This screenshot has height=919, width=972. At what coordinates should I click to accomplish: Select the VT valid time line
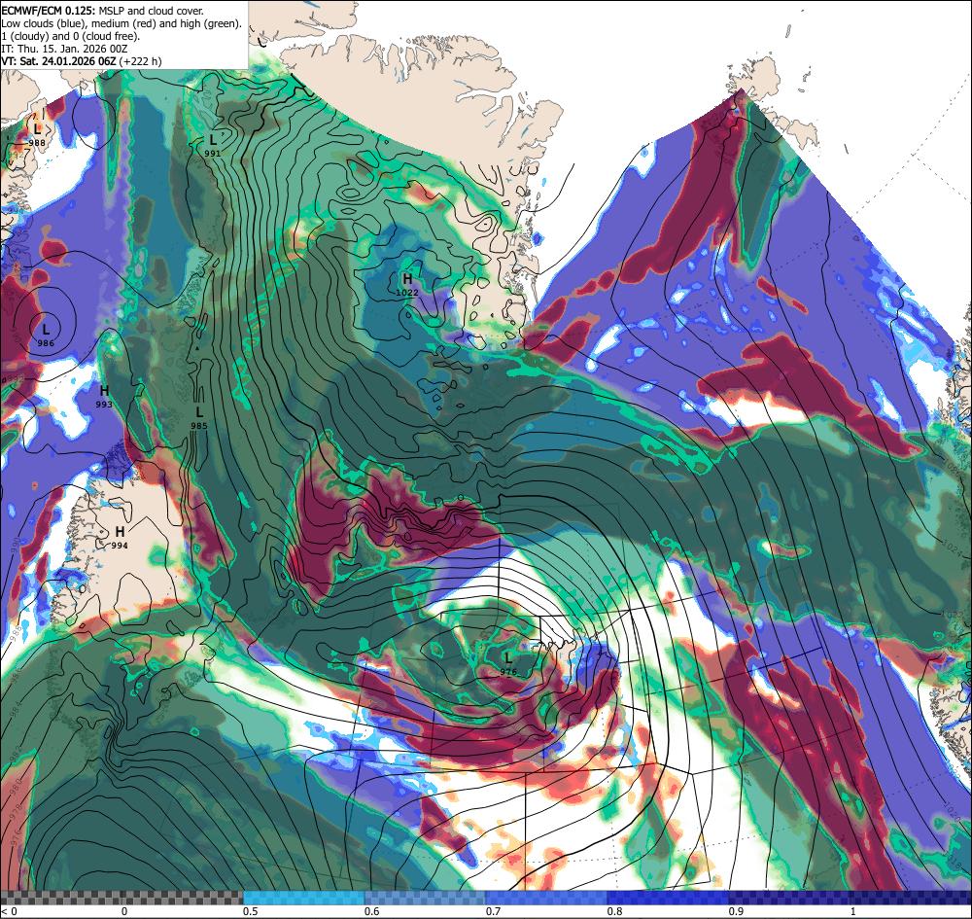coord(82,61)
